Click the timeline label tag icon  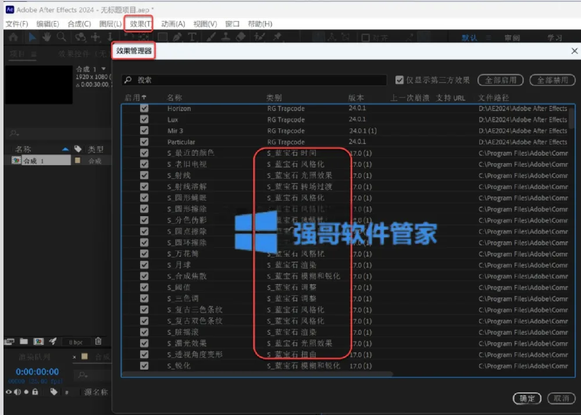[x=54, y=392]
